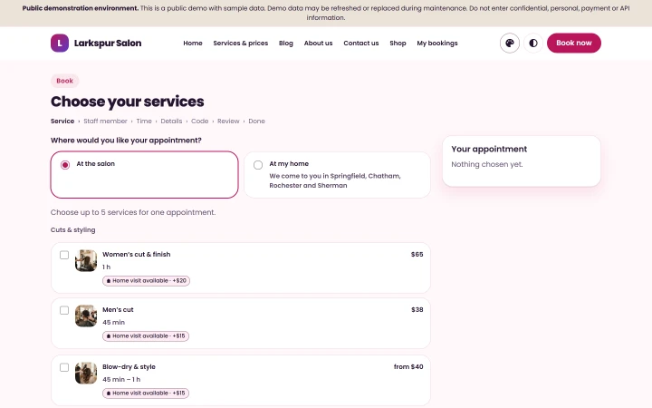Open the Home menu item

[x=193, y=43]
